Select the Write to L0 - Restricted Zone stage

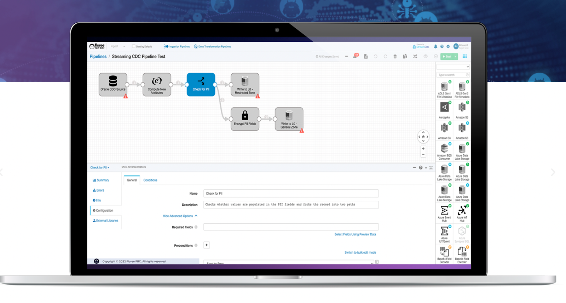pyautogui.click(x=245, y=85)
